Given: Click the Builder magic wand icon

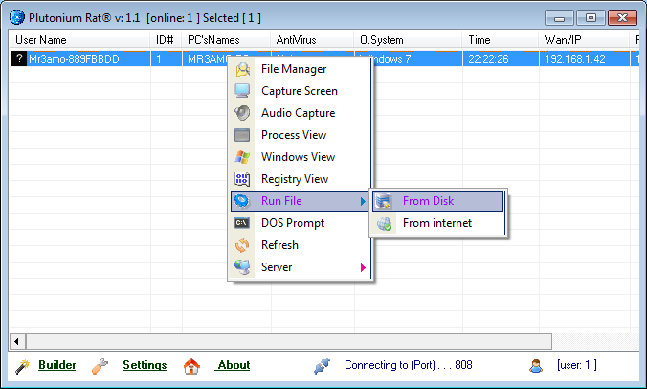Looking at the screenshot, I should pos(22,366).
